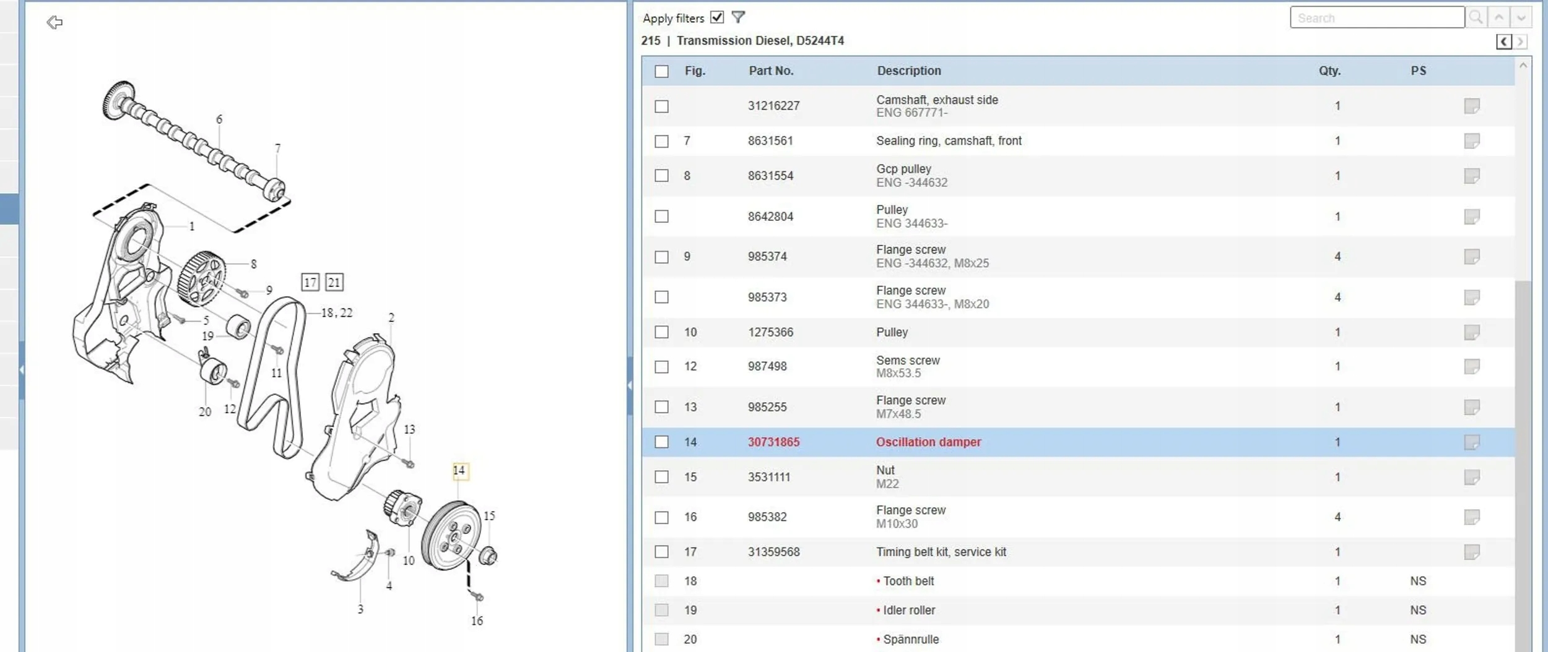Collapse the panel left of the diagram
The width and height of the screenshot is (1548, 652).
[x=22, y=370]
